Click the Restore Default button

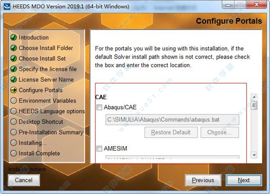click(x=171, y=132)
